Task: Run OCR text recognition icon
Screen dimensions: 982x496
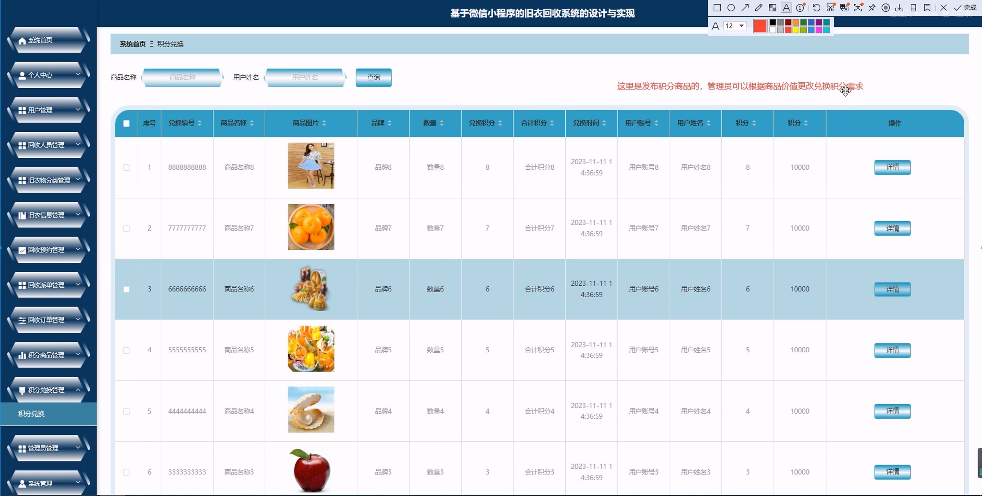Action: [x=858, y=8]
